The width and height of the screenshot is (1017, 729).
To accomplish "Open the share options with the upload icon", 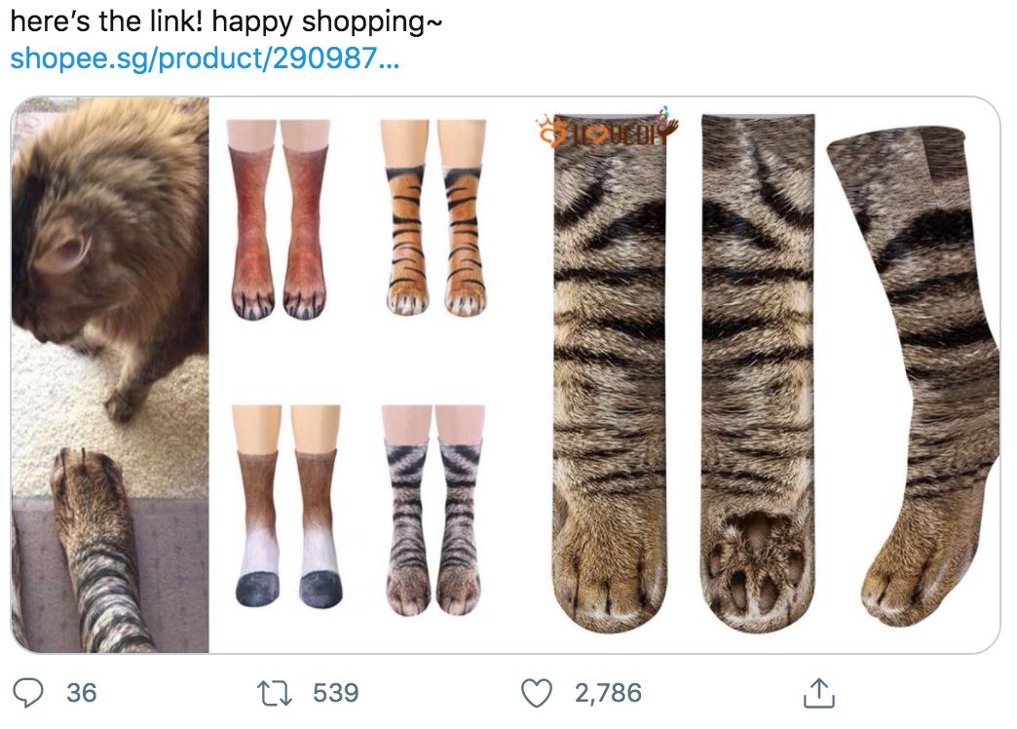I will point(818,695).
